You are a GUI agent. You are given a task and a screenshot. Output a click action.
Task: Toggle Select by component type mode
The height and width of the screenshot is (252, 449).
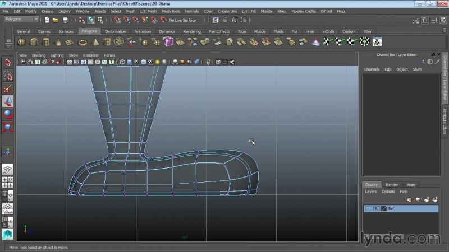[x=100, y=20]
